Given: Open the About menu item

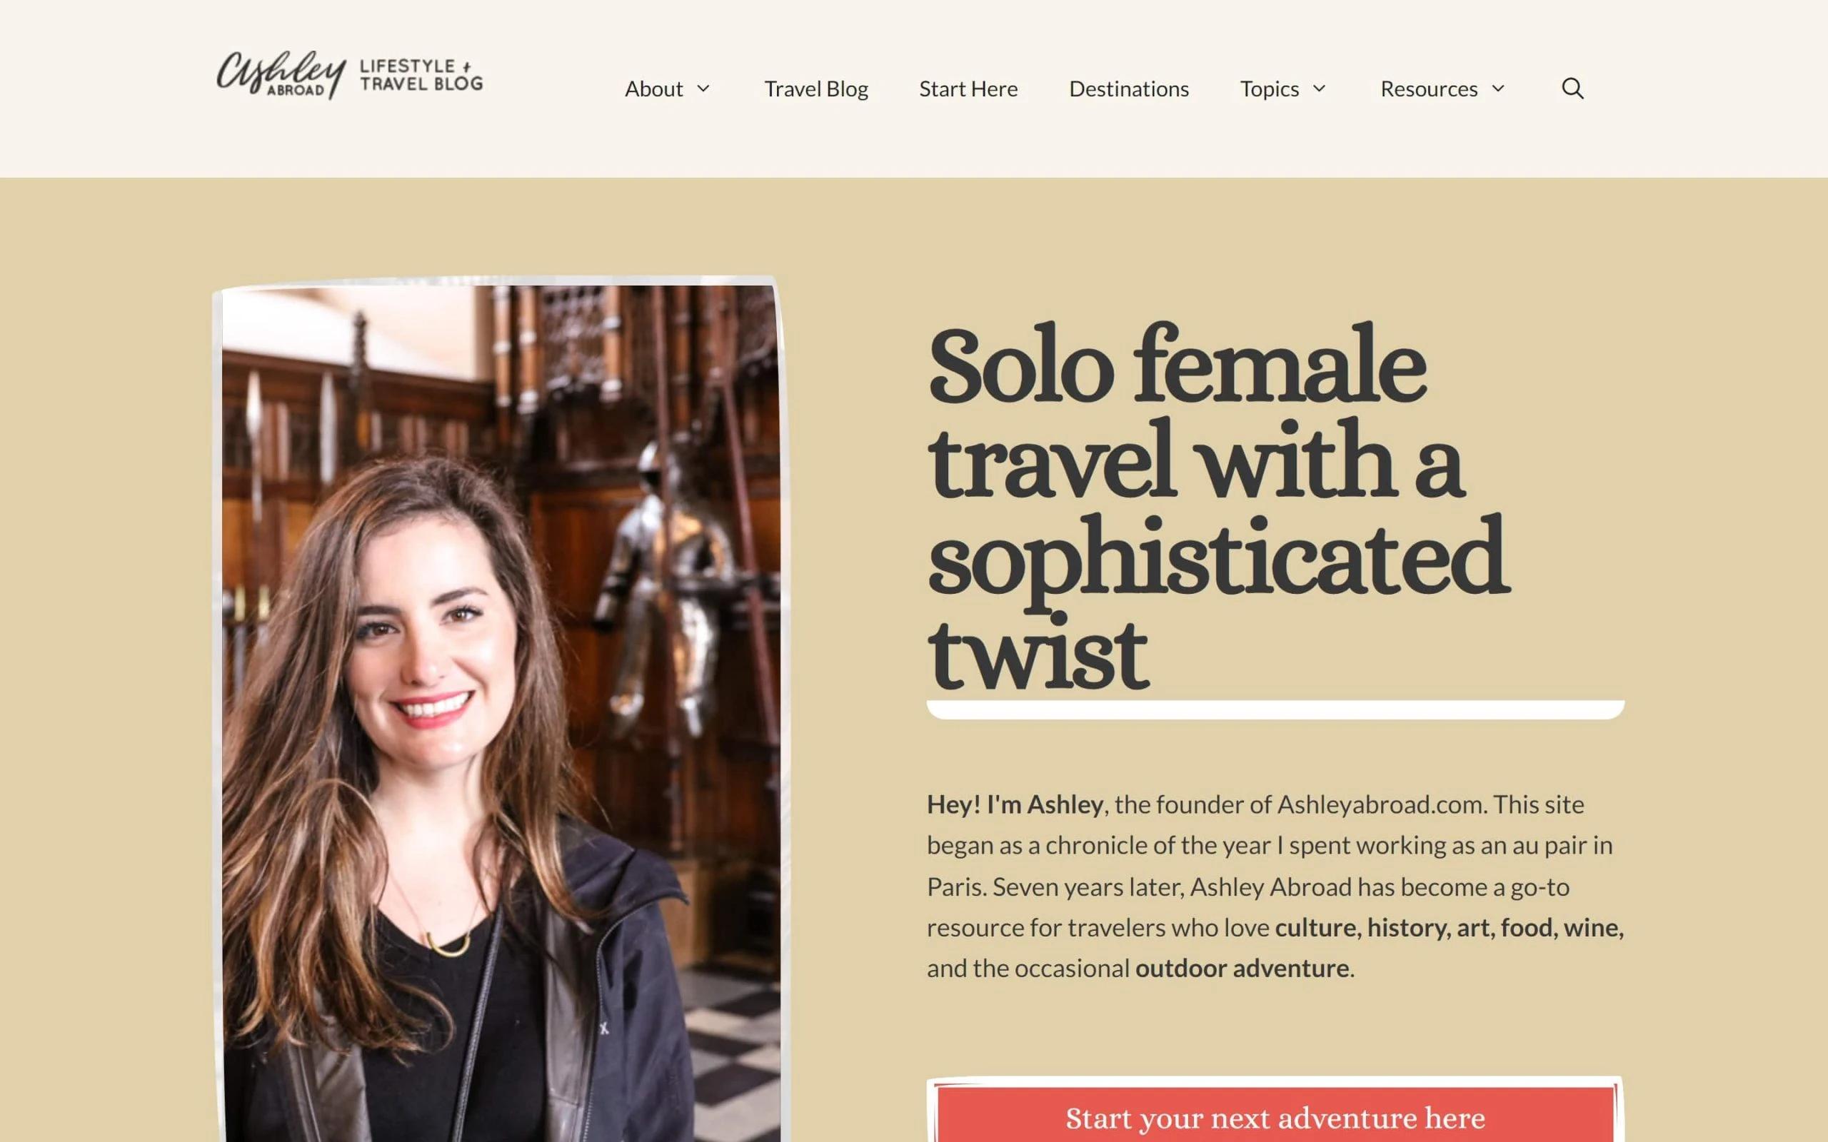Looking at the screenshot, I should point(653,89).
